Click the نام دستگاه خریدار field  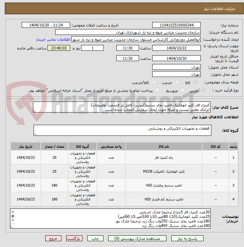point(128,32)
